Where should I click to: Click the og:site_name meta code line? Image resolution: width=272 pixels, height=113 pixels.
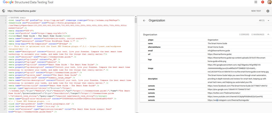pyautogui.click(x=44, y=75)
